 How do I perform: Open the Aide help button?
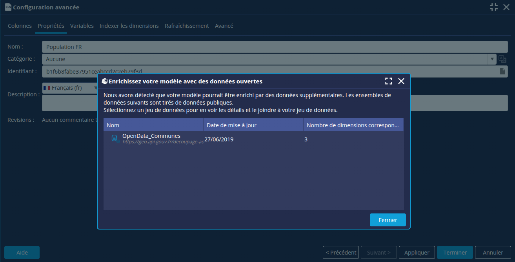[22, 253]
